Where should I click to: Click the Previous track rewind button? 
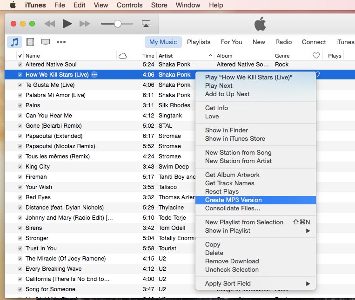click(50, 24)
